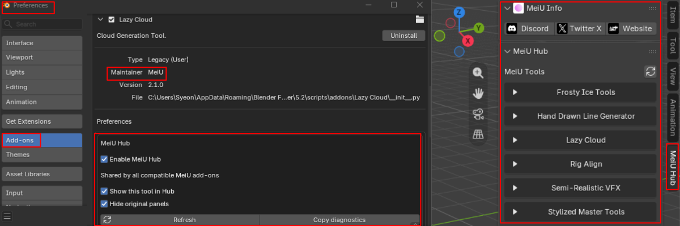
Task: Open the MeiU Website link
Action: click(631, 28)
